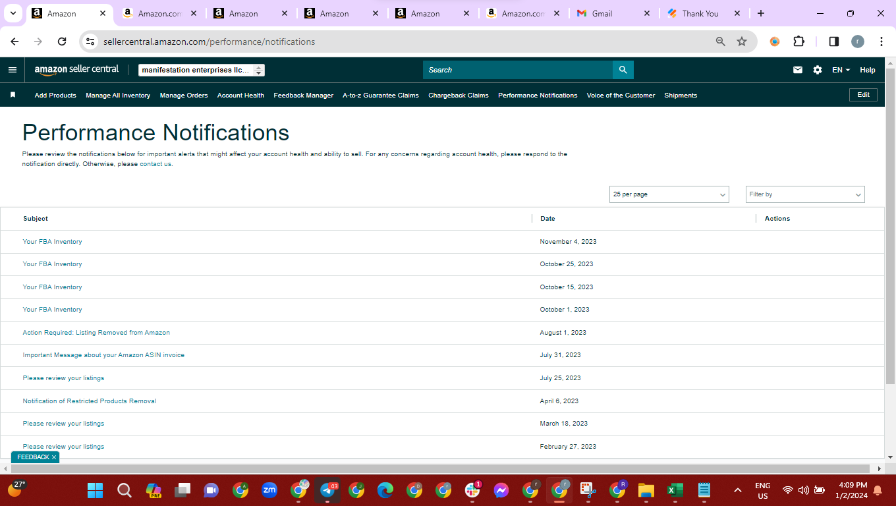Click the vertical page scrollbar
This screenshot has height=506, width=896.
pyautogui.click(x=890, y=226)
